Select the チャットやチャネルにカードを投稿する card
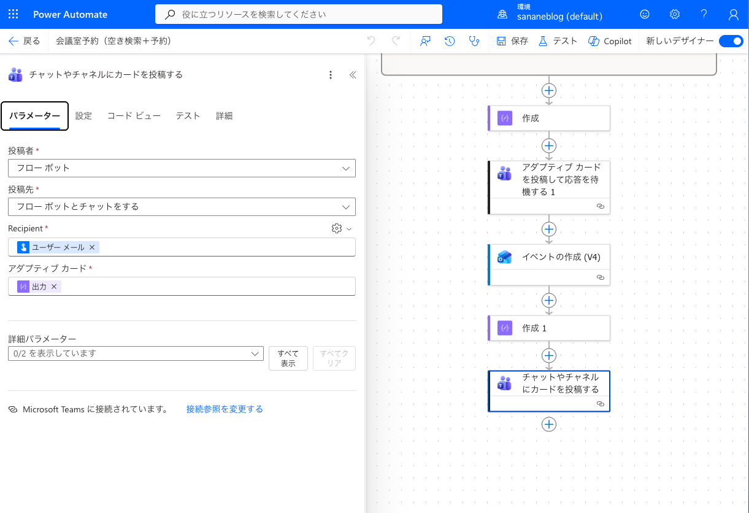Image resolution: width=749 pixels, height=513 pixels. [x=549, y=391]
